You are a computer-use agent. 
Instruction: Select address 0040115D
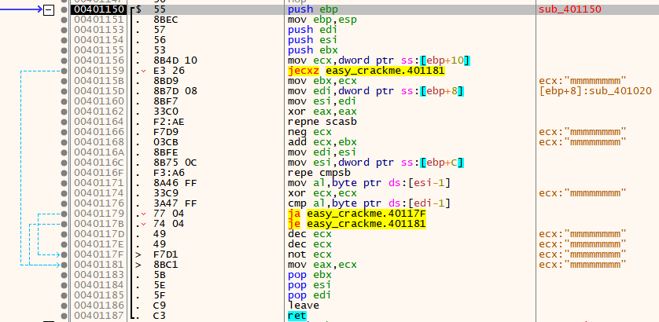[99, 91]
